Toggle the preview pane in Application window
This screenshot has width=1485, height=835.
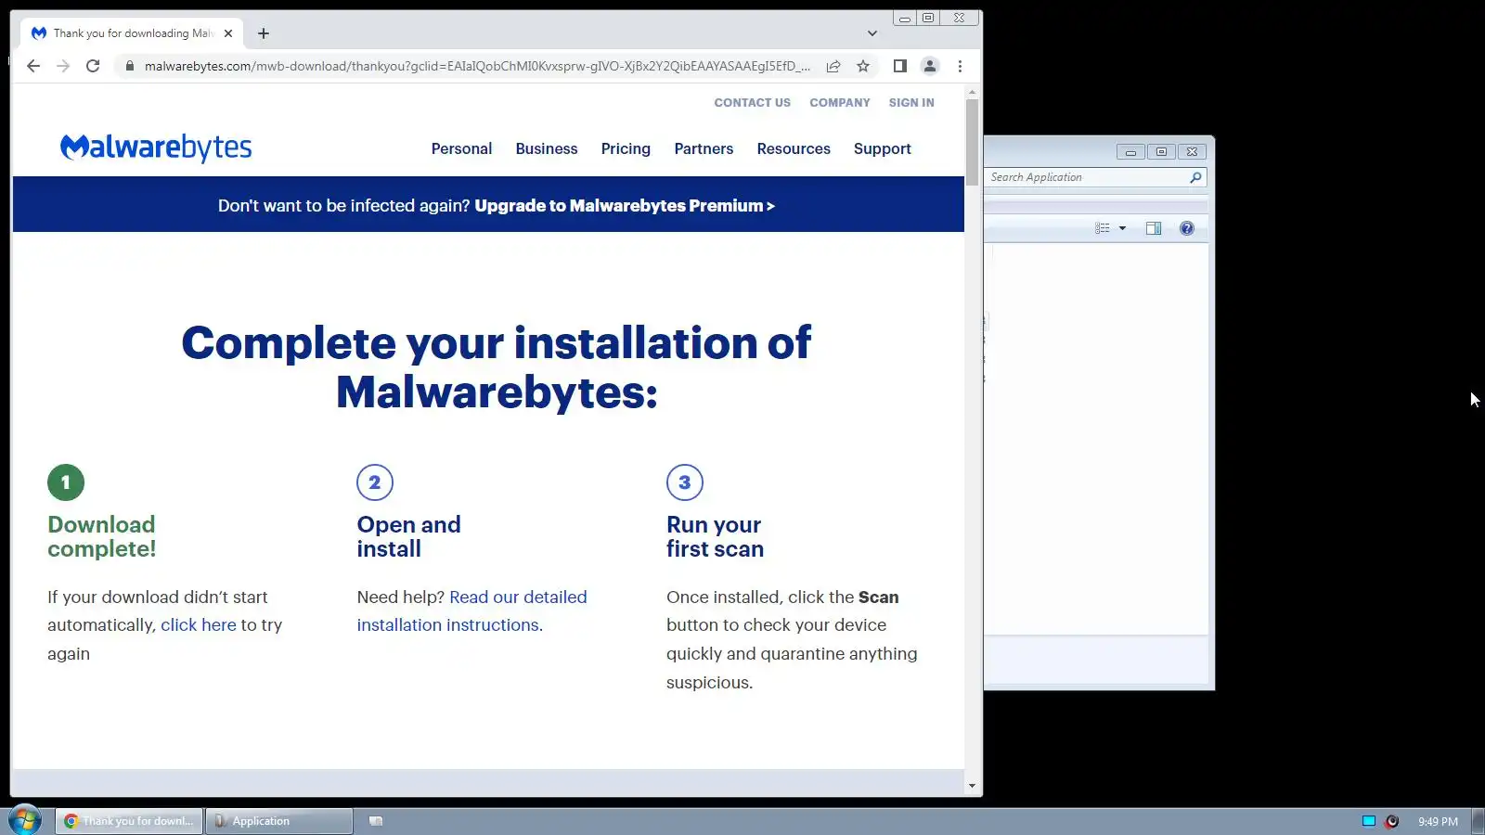[x=1154, y=228]
